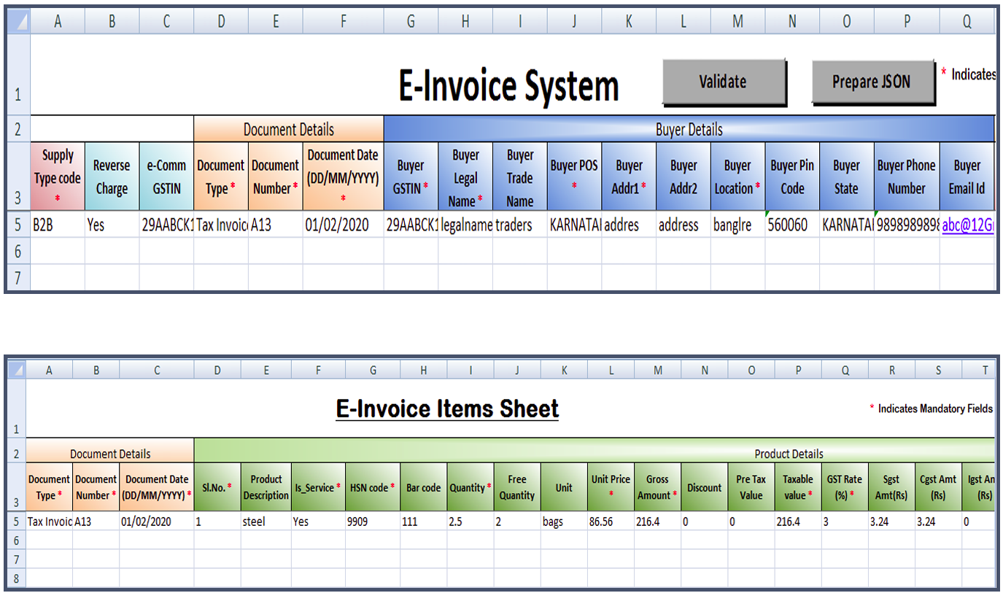Click the Unit Price cell showing 86.56
This screenshot has height=593, width=1003.
coord(611,522)
